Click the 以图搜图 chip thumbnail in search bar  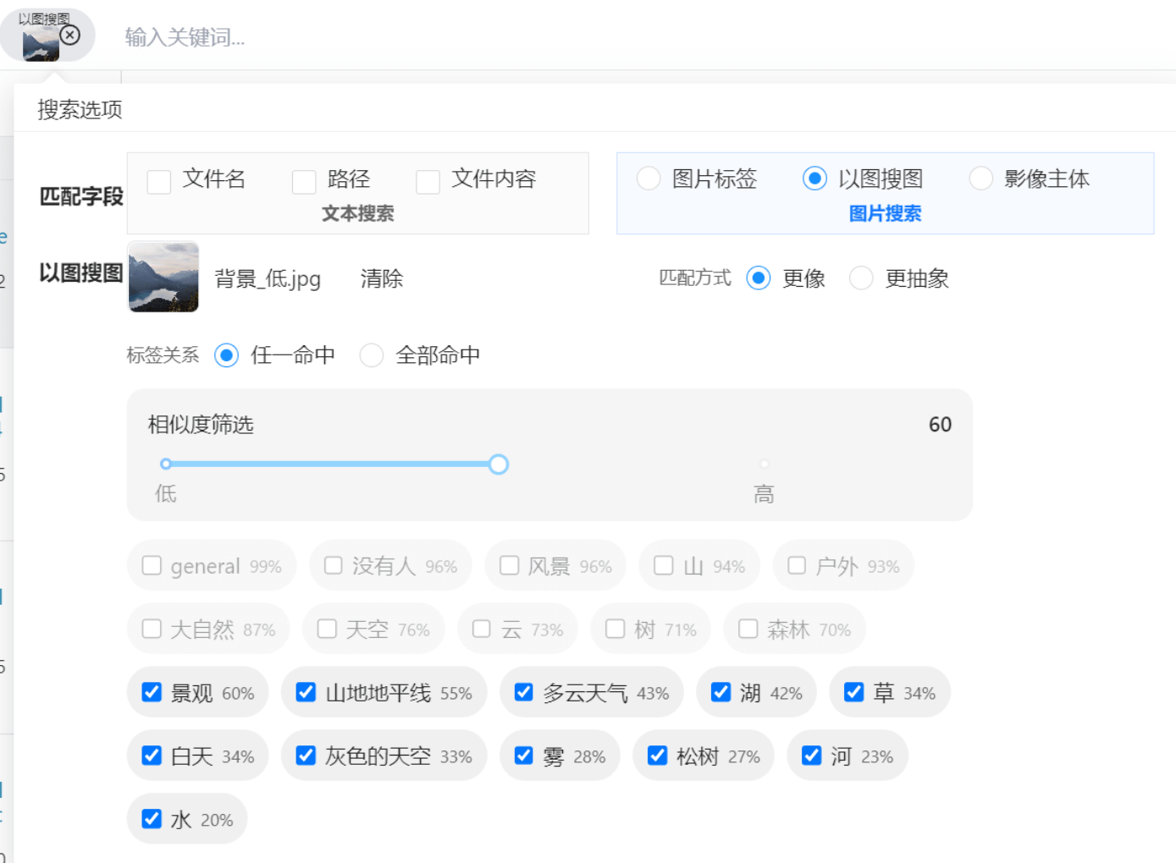[40, 43]
